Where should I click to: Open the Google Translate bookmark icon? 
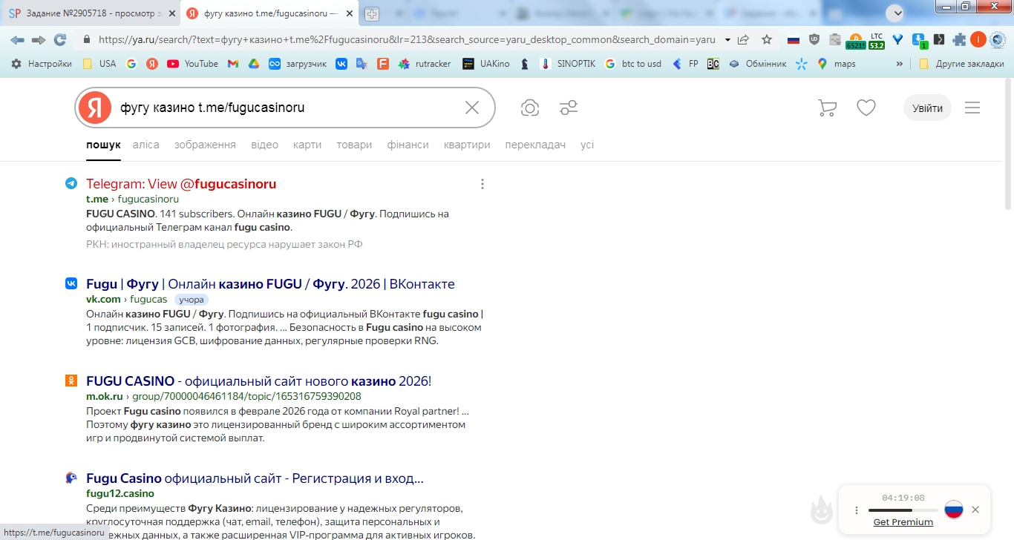pyautogui.click(x=362, y=64)
